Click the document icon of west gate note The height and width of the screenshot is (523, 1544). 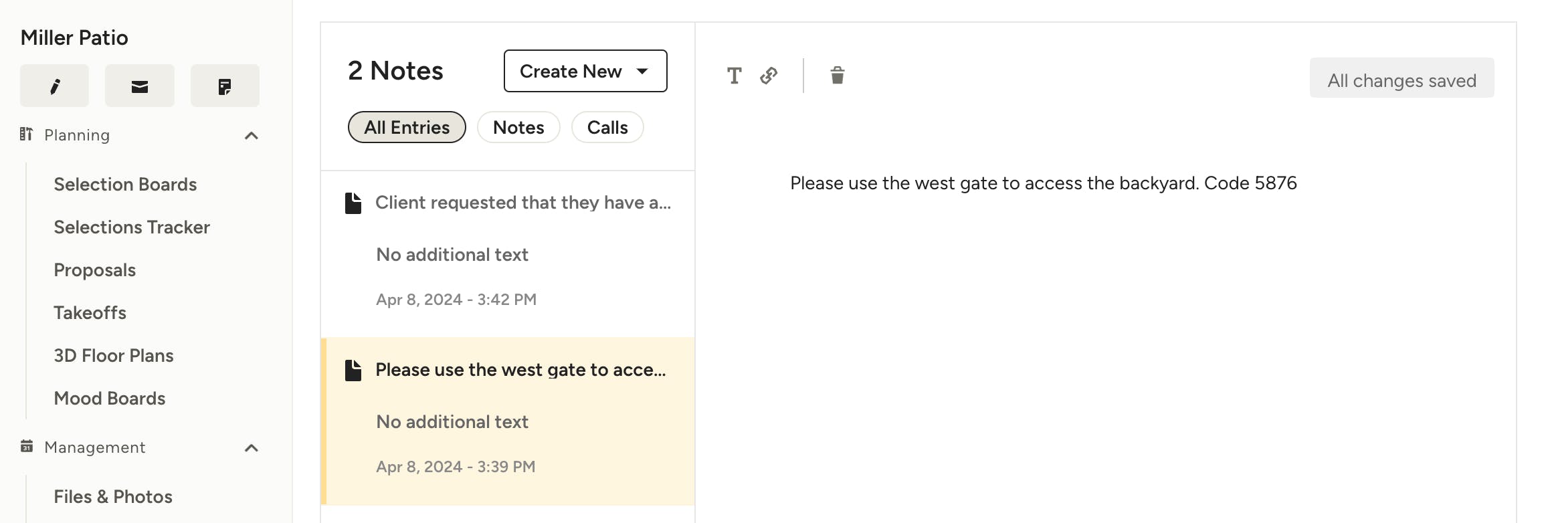[353, 370]
